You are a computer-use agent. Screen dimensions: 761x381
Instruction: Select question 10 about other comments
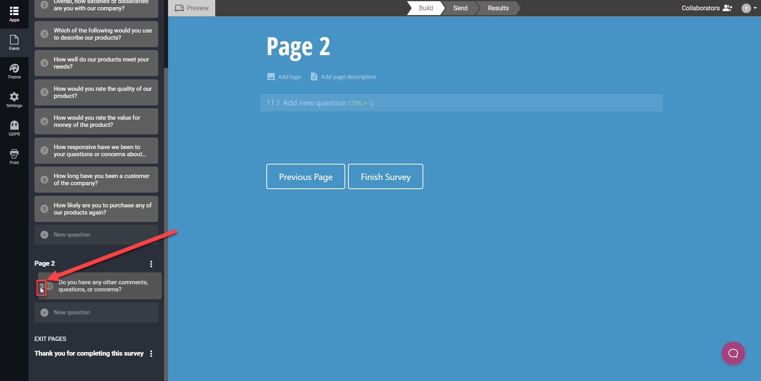pos(100,286)
